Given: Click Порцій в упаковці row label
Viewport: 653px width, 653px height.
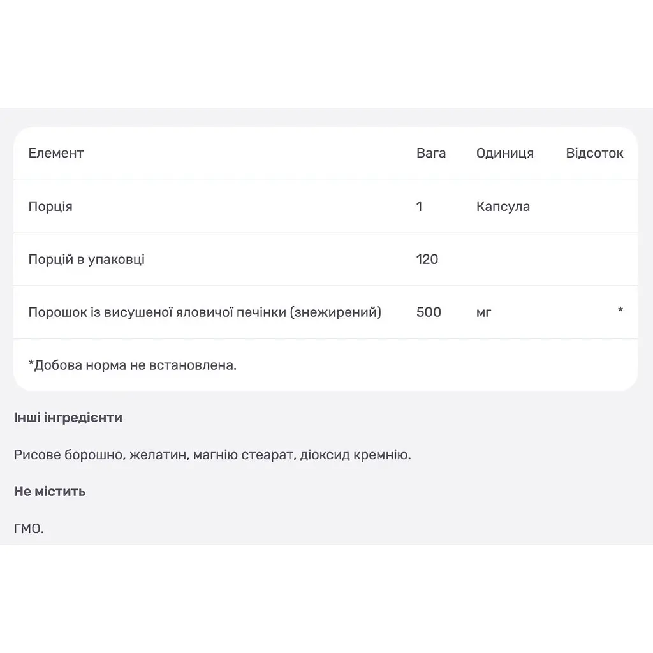Looking at the screenshot, I should 87,260.
